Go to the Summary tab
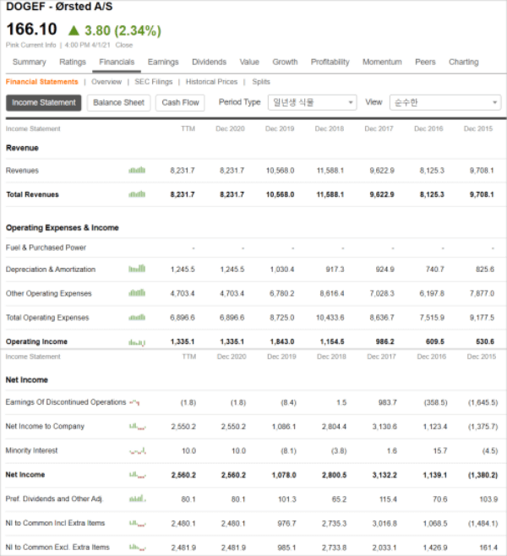507x556 pixels. tap(30, 62)
